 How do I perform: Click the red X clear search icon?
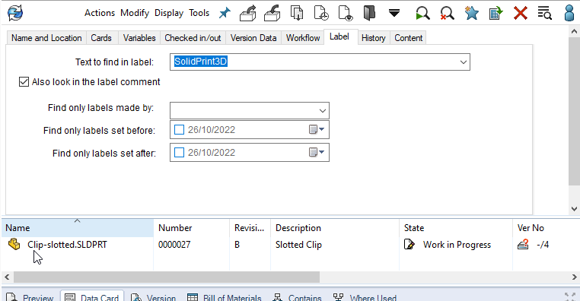[x=520, y=13]
